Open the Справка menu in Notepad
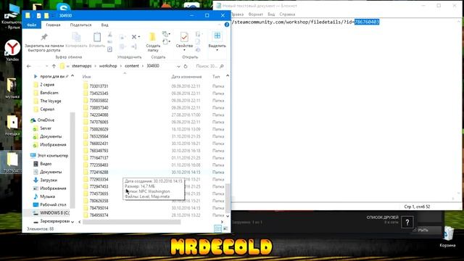The image size is (464, 261). click(x=287, y=14)
